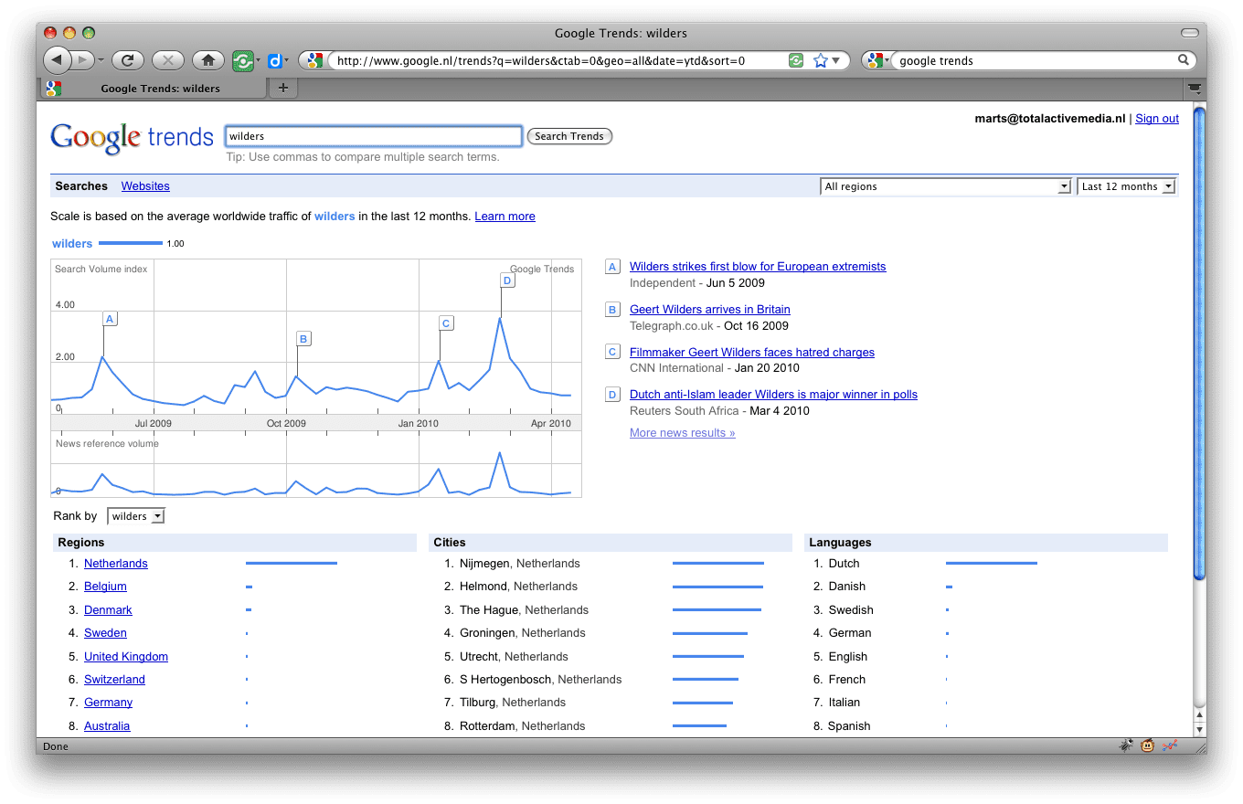Click the Google Trends logo
The image size is (1243, 804).
click(x=132, y=137)
